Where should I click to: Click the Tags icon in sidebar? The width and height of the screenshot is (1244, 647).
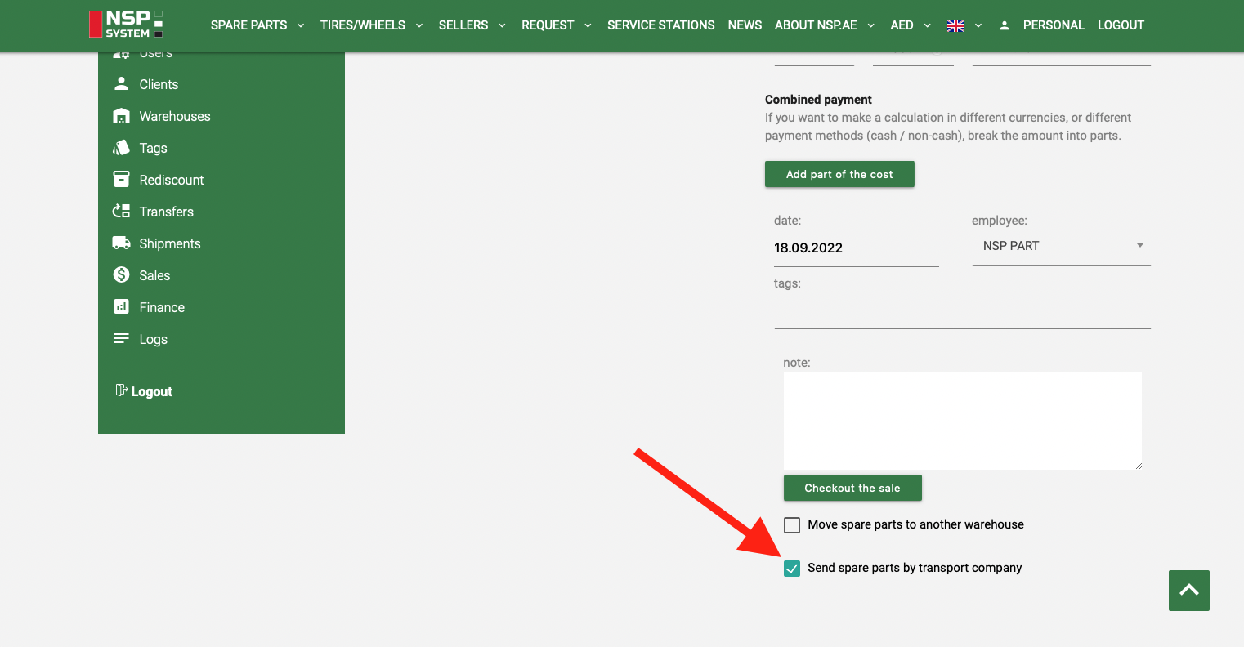[121, 148]
